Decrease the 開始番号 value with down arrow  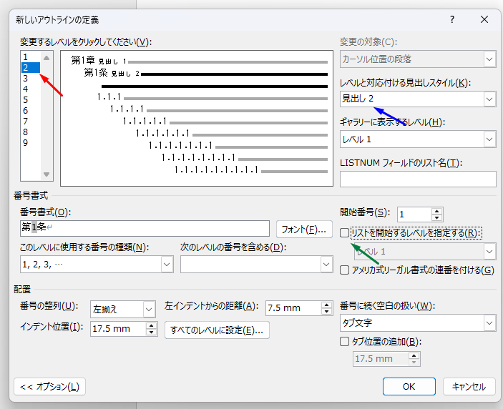click(436, 217)
